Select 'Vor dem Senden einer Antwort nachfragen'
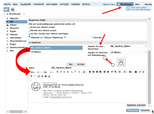The width and height of the screenshot is (154, 114). pyautogui.click(x=30, y=34)
